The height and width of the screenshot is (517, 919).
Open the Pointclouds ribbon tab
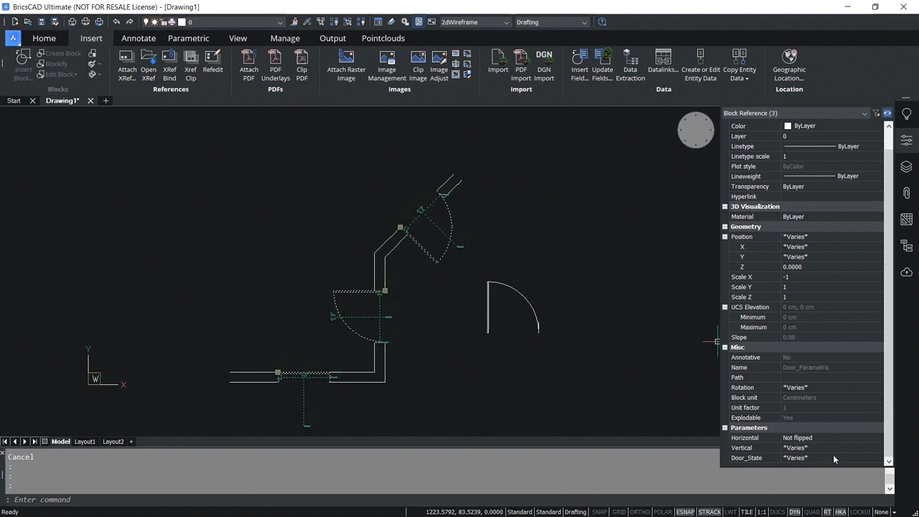383,38
